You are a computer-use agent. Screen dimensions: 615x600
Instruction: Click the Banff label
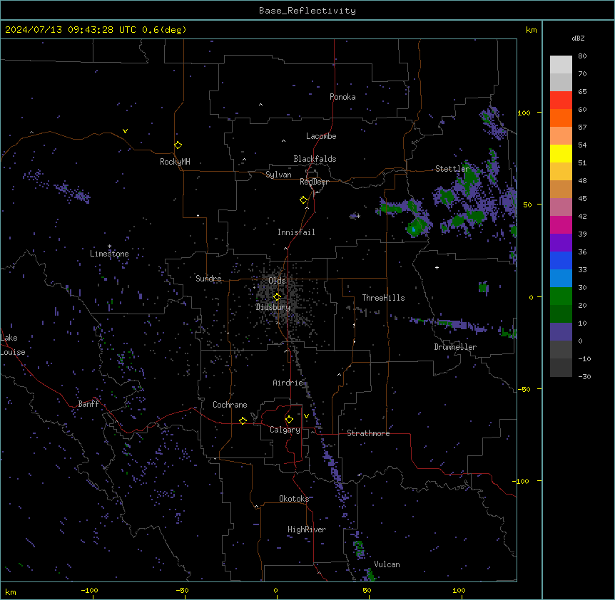tap(88, 404)
